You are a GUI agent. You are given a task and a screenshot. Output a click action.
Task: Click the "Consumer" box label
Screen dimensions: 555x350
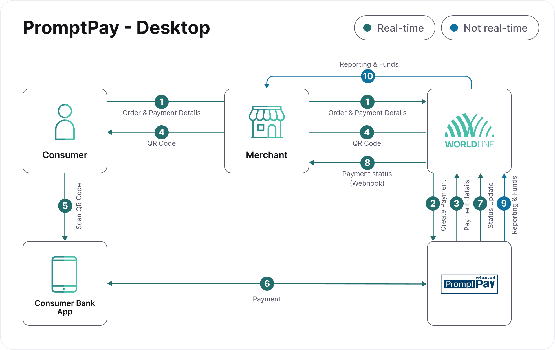[x=65, y=155]
